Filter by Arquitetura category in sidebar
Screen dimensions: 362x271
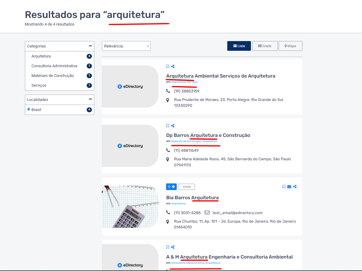coord(41,56)
